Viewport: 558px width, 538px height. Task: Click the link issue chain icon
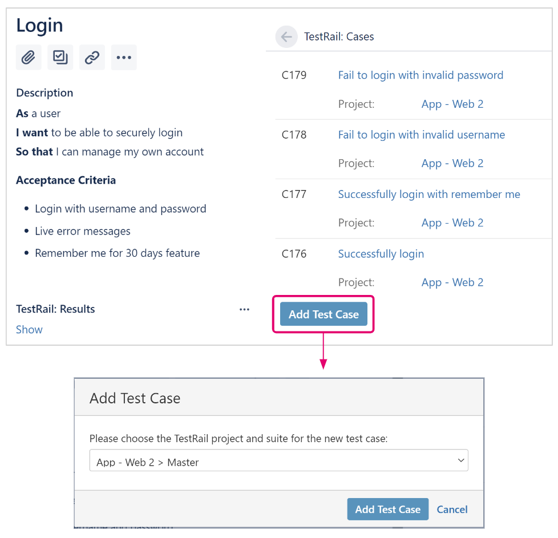point(92,57)
